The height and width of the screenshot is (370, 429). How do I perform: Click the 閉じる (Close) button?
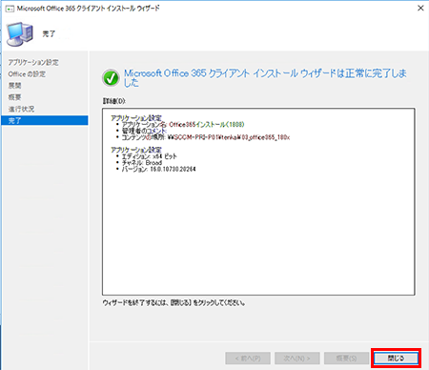tap(396, 359)
